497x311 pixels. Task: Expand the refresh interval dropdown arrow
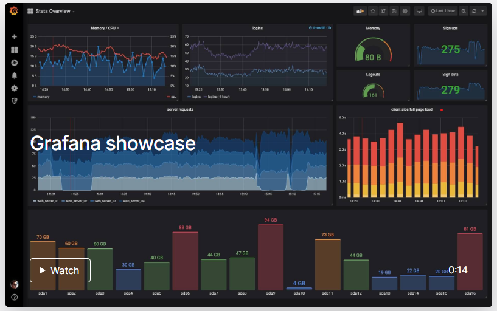482,11
